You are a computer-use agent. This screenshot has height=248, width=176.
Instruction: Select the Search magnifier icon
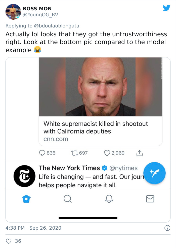coord(68,199)
